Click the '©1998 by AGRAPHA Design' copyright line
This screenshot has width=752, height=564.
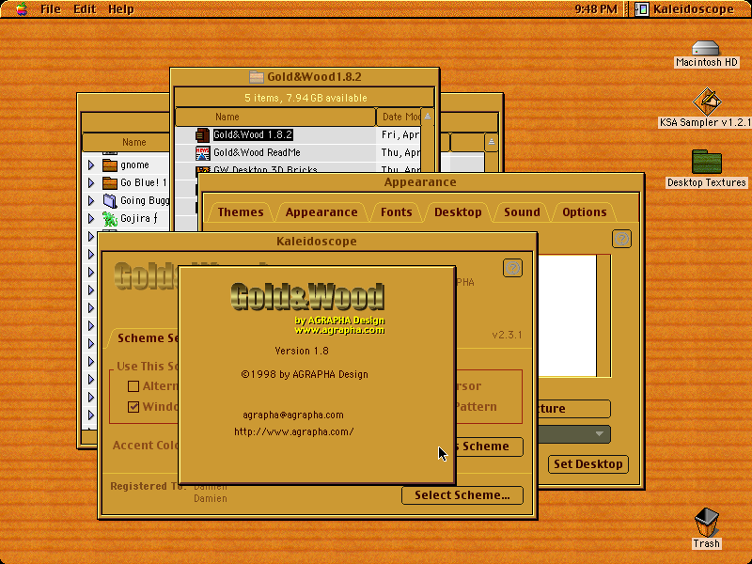pyautogui.click(x=305, y=374)
